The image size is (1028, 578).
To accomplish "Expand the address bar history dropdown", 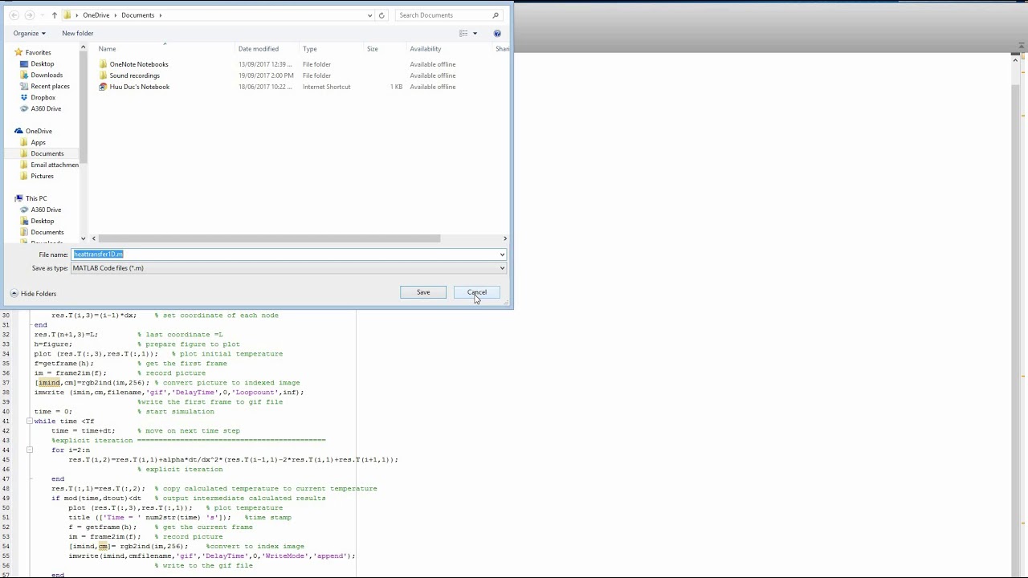I will [369, 15].
